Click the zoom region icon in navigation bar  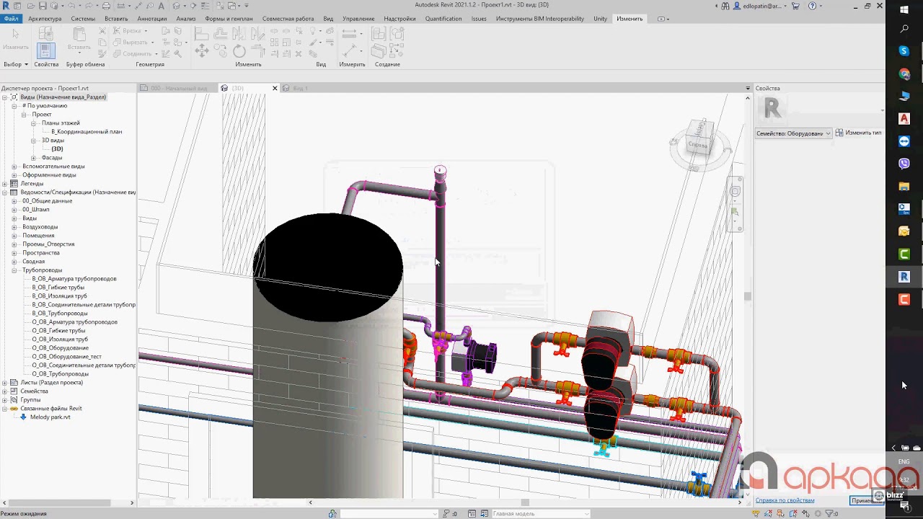[x=735, y=212]
